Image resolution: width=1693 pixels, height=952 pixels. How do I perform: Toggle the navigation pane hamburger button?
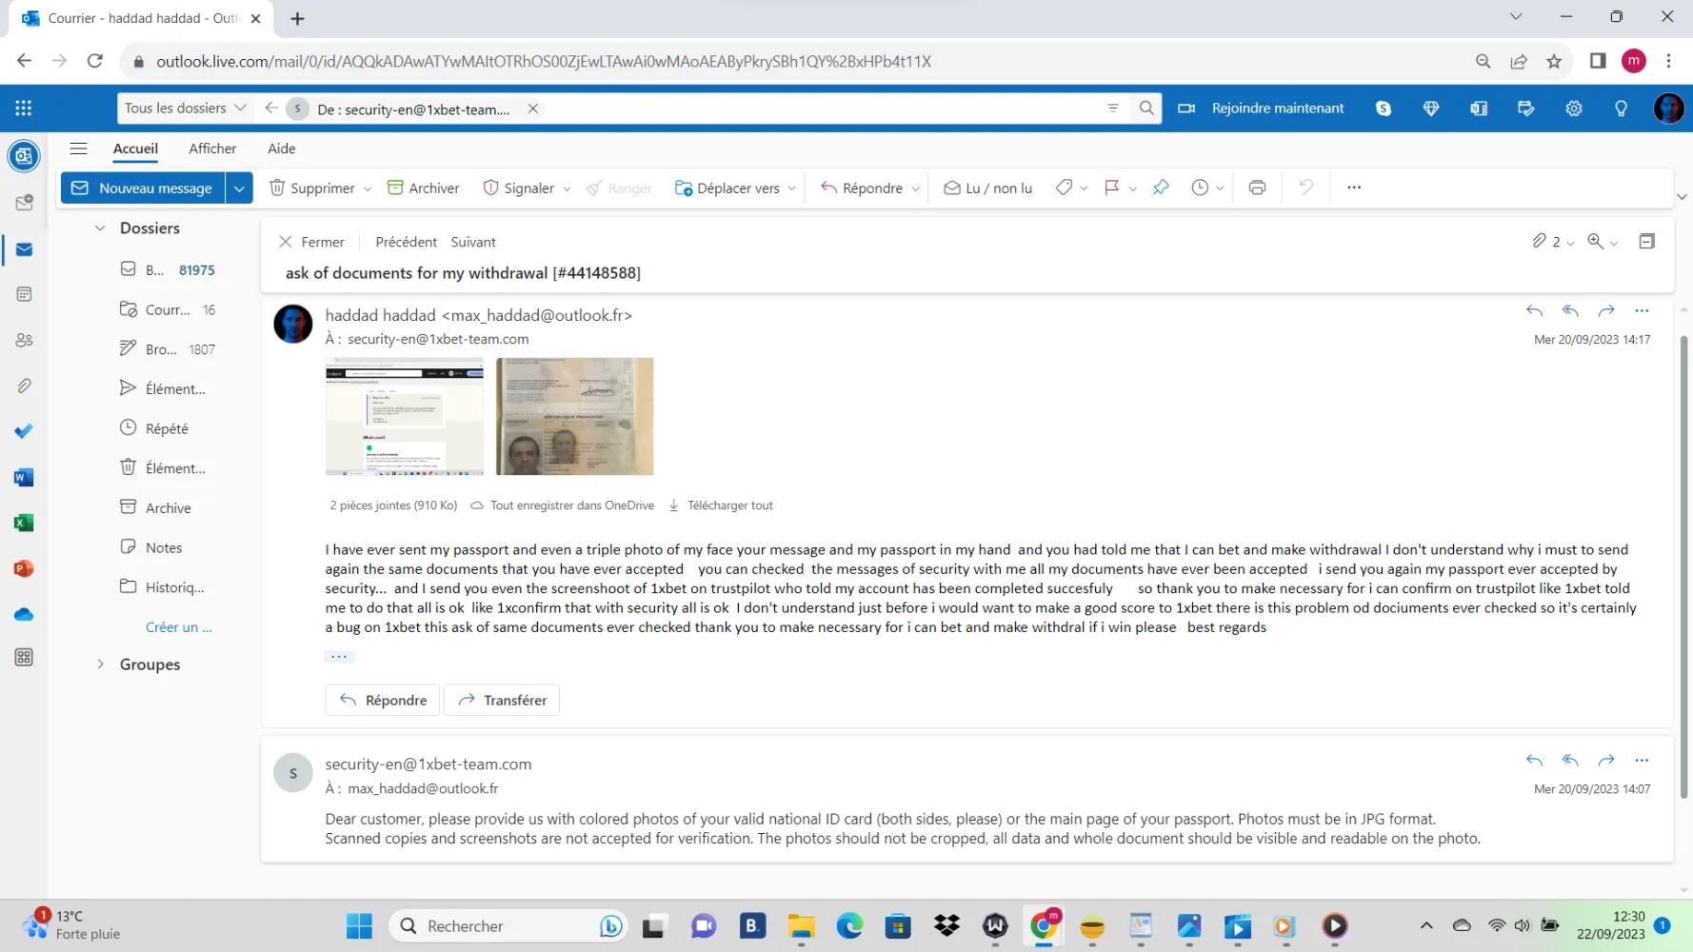(x=79, y=149)
